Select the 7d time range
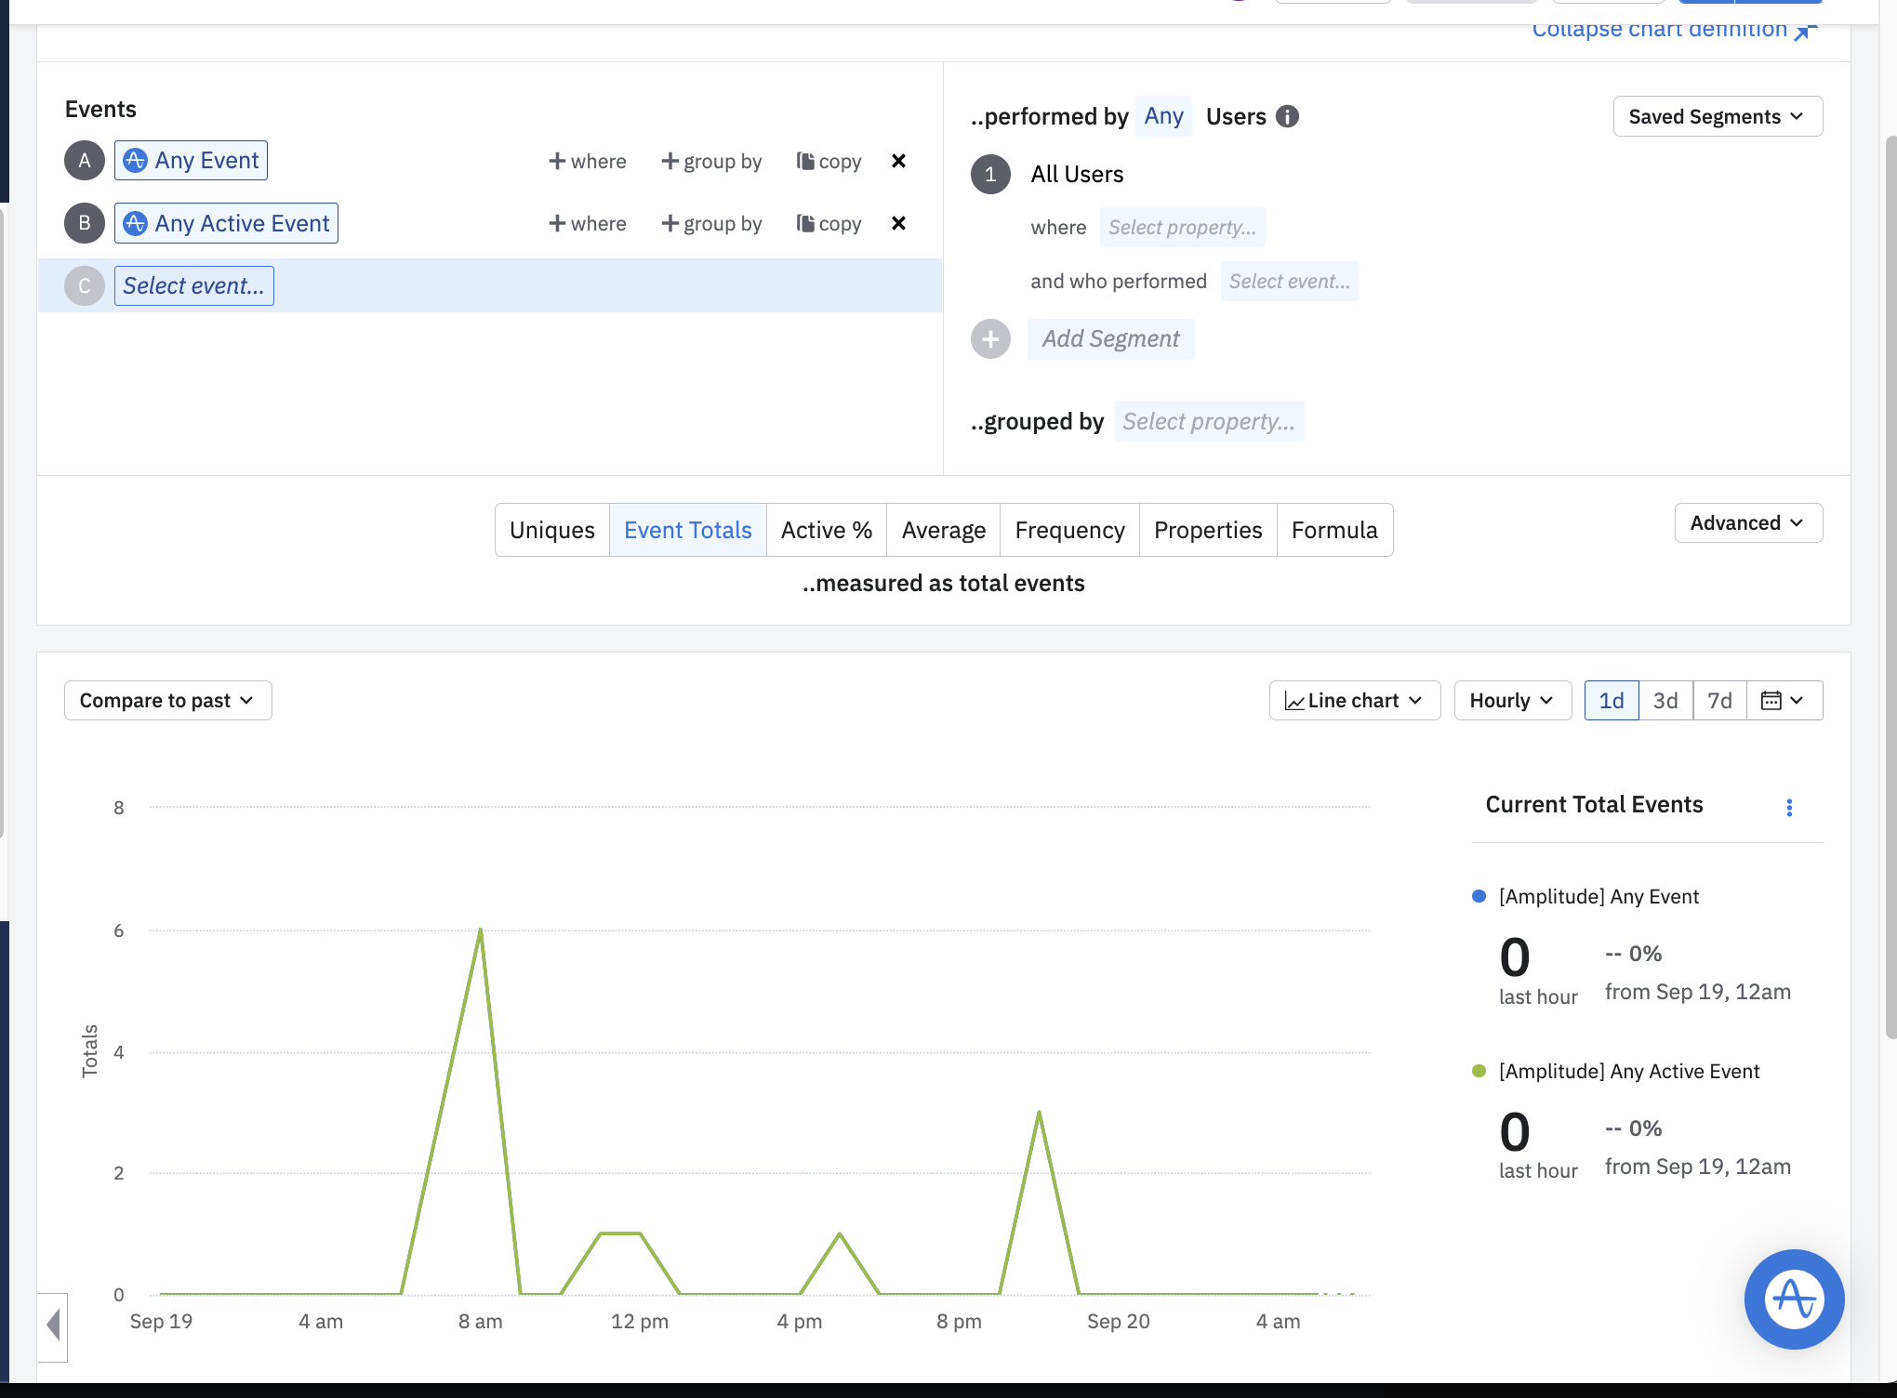This screenshot has height=1398, width=1897. pos(1719,700)
